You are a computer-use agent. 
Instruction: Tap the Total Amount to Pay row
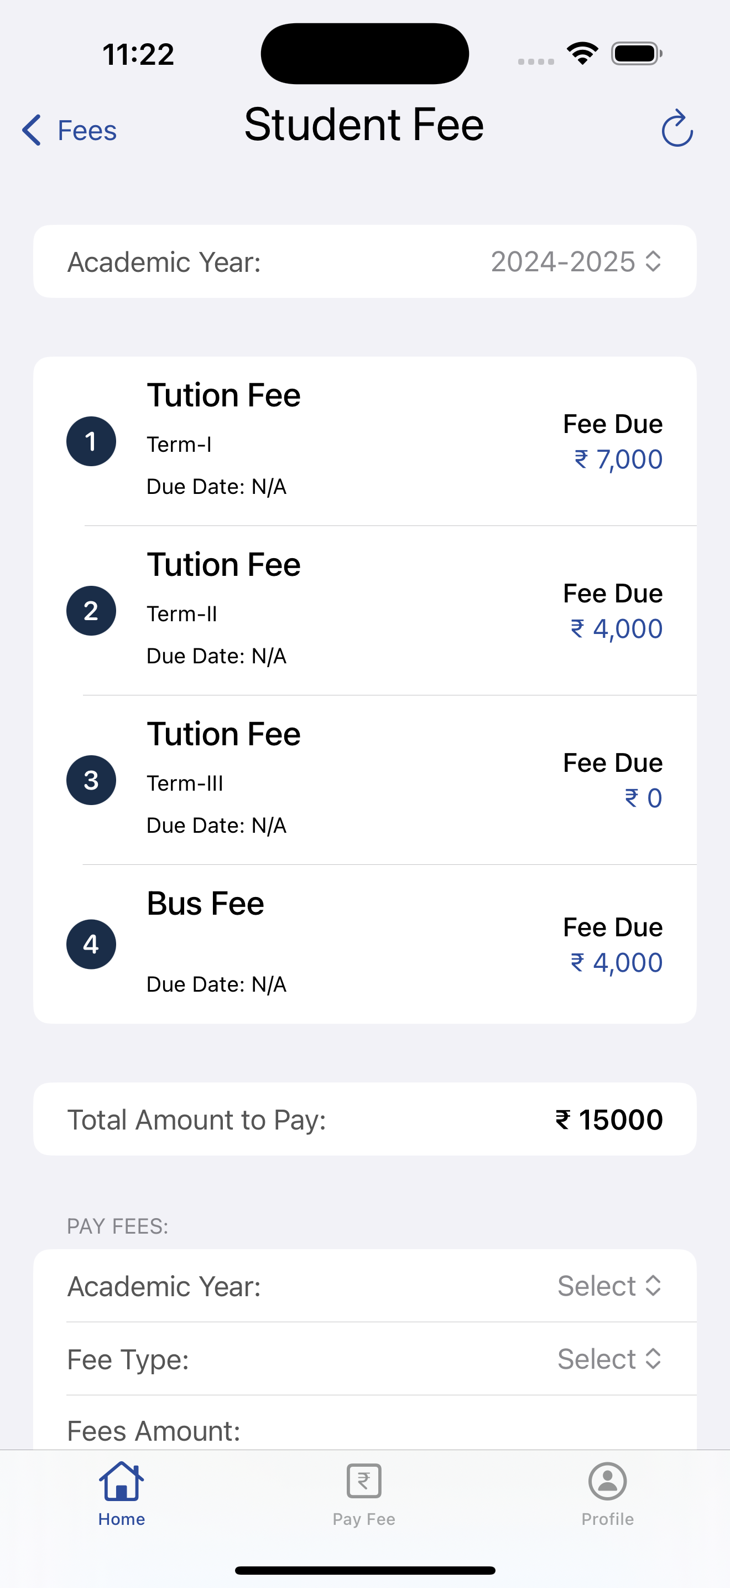point(365,1120)
